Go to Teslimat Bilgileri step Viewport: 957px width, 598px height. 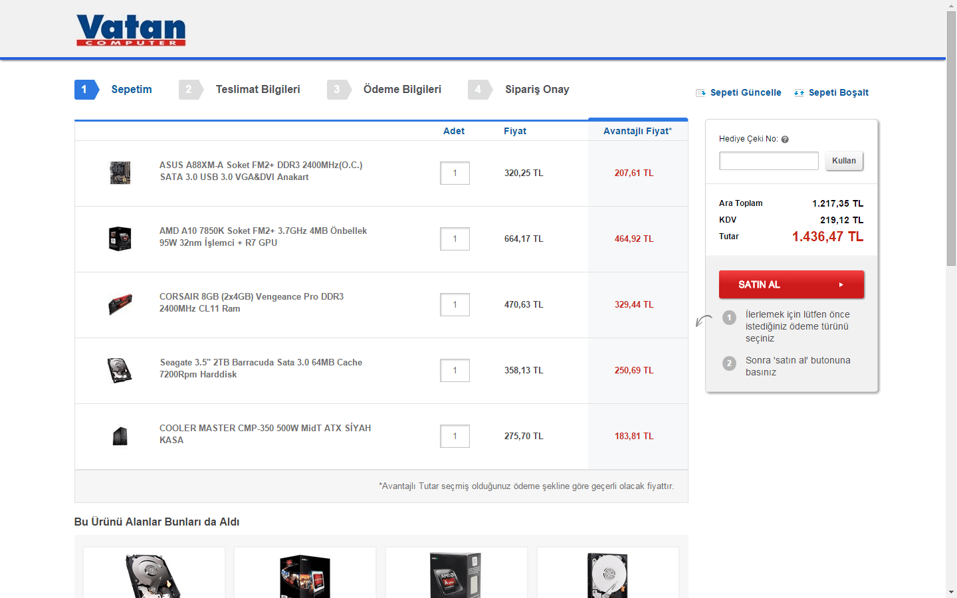240,90
